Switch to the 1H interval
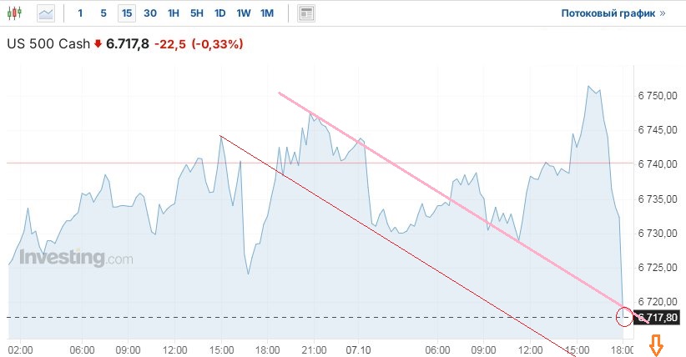The width and height of the screenshot is (686, 357). [174, 13]
